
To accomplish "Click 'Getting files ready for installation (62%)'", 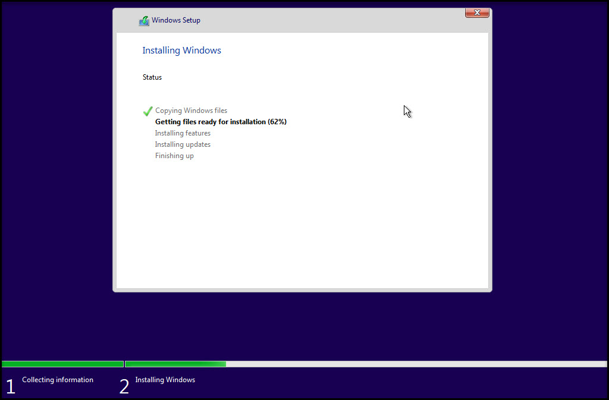I will pos(221,122).
